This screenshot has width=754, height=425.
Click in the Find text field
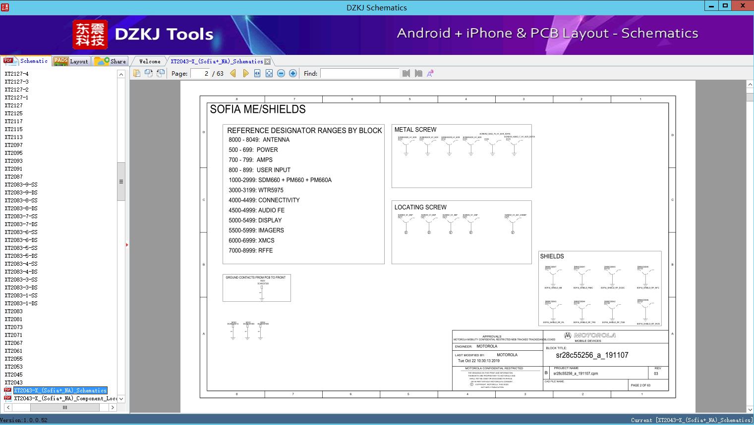pyautogui.click(x=360, y=73)
